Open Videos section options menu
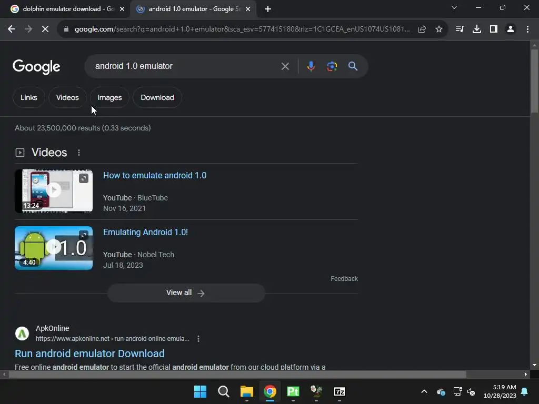This screenshot has height=404, width=539. [x=79, y=153]
